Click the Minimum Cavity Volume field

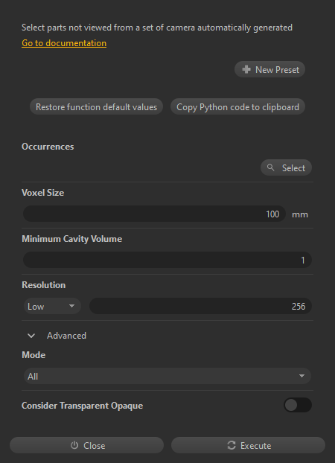pyautogui.click(x=167, y=260)
